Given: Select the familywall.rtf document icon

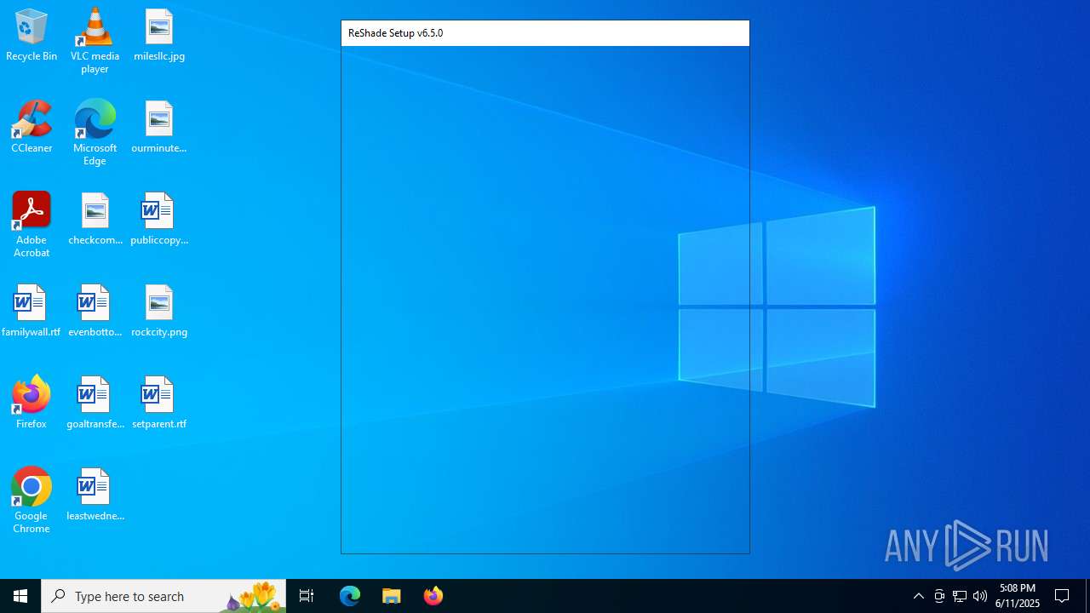Looking at the screenshot, I should tap(32, 311).
